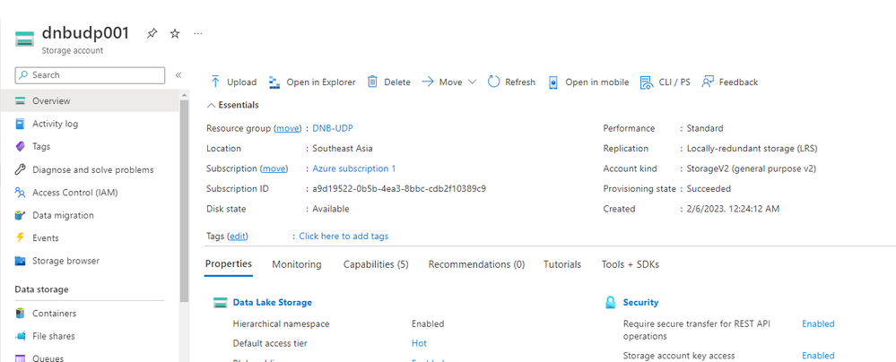Open the Capabilities (5) tab
The height and width of the screenshot is (362, 896).
[x=375, y=264]
